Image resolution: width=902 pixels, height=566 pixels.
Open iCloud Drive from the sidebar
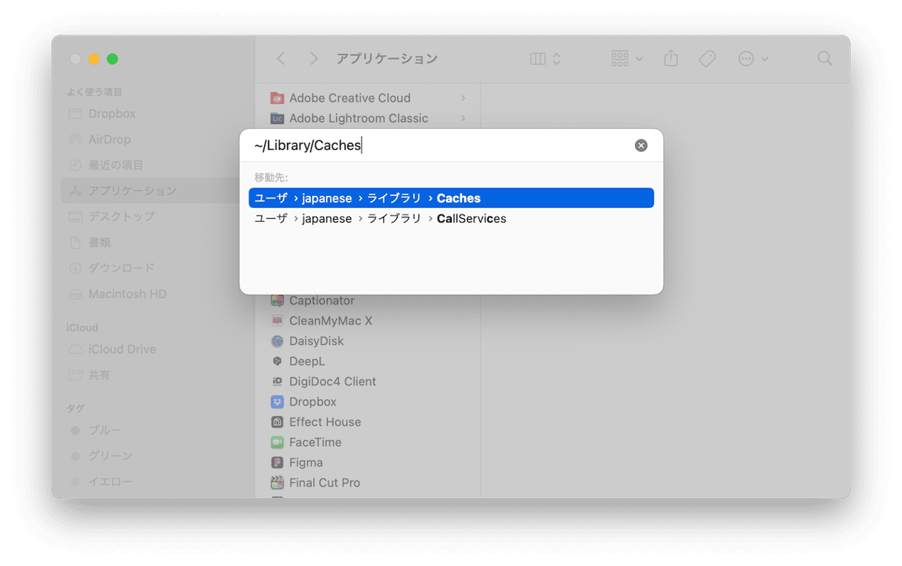(122, 349)
